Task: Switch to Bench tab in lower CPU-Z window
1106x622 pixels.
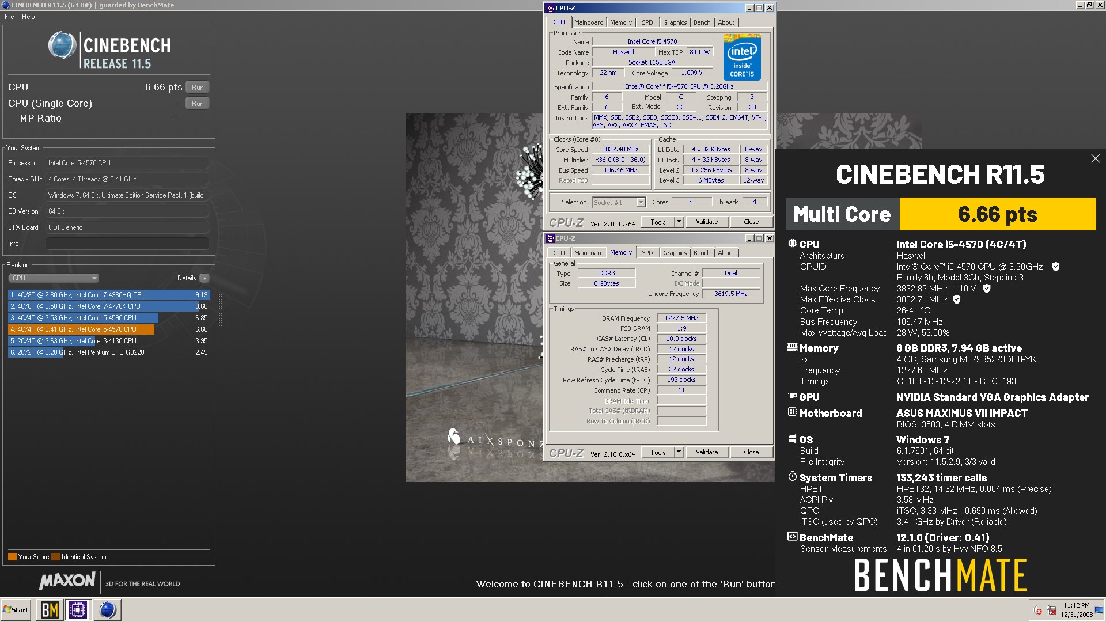Action: pos(702,253)
